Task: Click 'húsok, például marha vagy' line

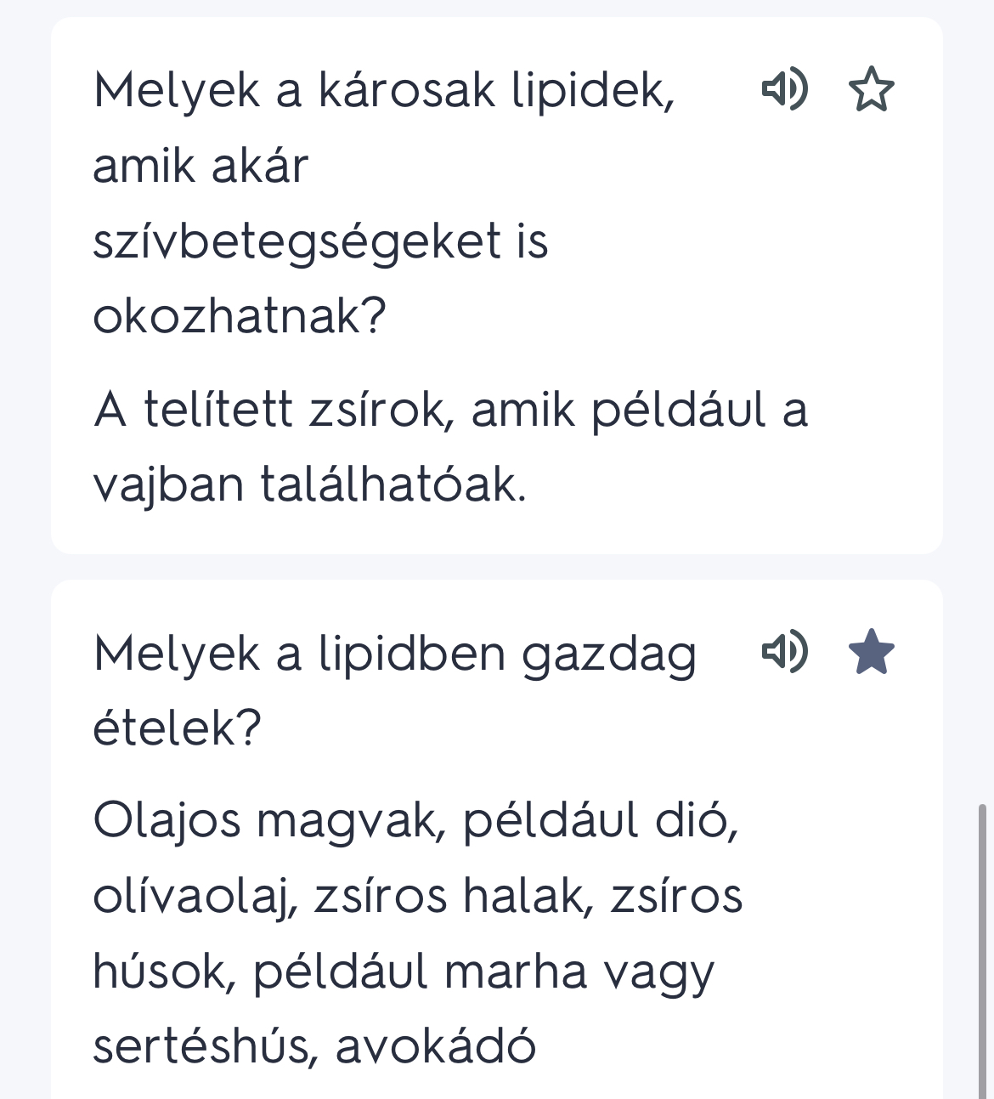Action: pos(404,972)
